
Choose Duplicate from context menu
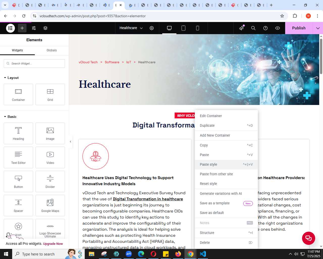pyautogui.click(x=226, y=125)
